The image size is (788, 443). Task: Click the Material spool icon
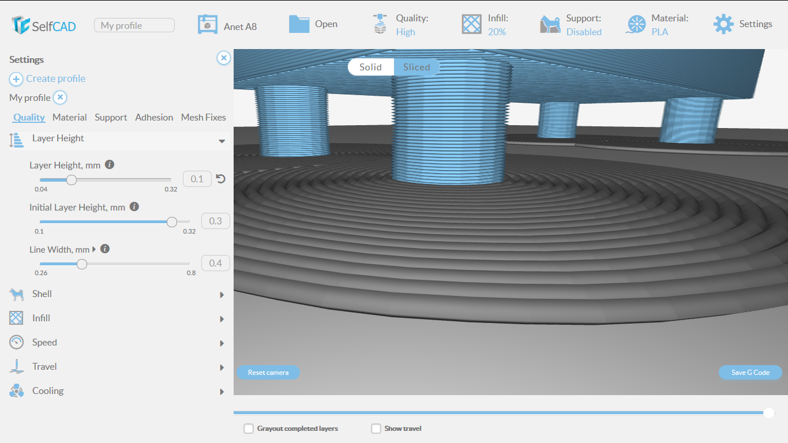pos(636,24)
